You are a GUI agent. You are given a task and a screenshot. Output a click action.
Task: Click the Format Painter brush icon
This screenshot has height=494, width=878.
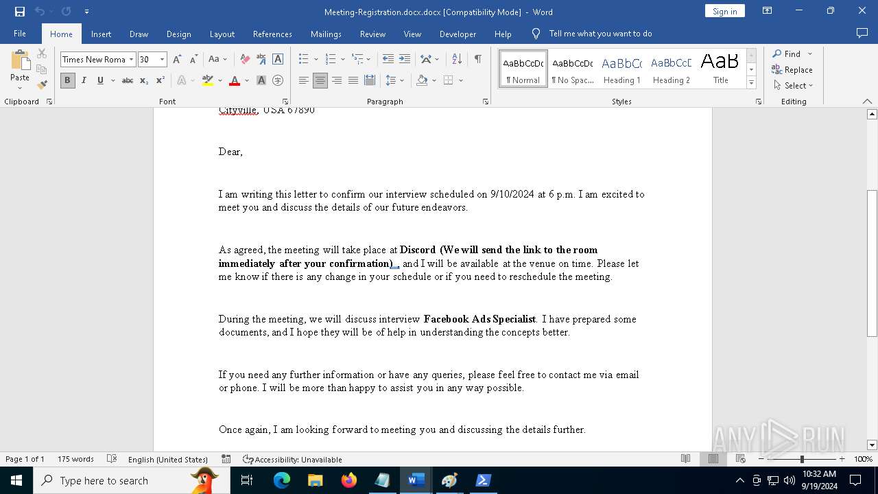click(42, 85)
